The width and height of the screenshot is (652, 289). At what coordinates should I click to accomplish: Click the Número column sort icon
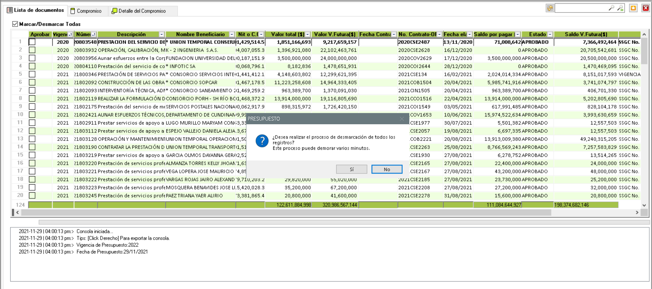(x=94, y=34)
